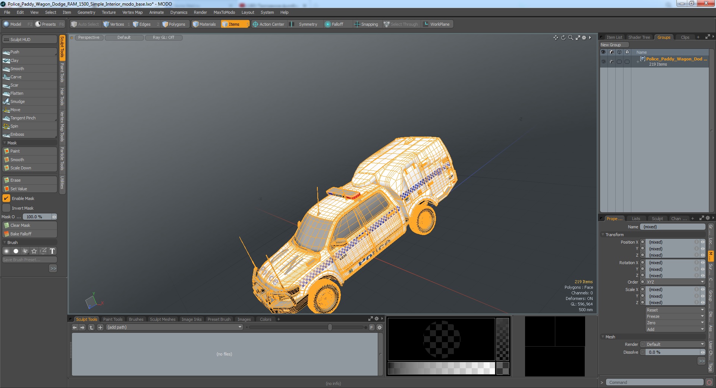Open the Geometry menu

[x=86, y=12]
